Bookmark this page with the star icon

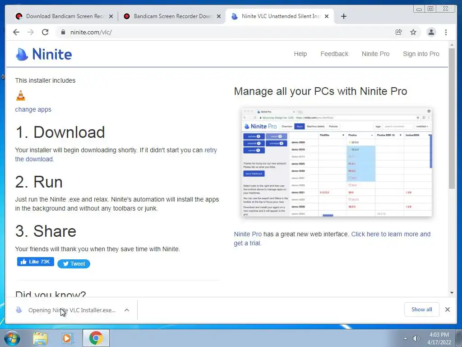[x=413, y=32]
